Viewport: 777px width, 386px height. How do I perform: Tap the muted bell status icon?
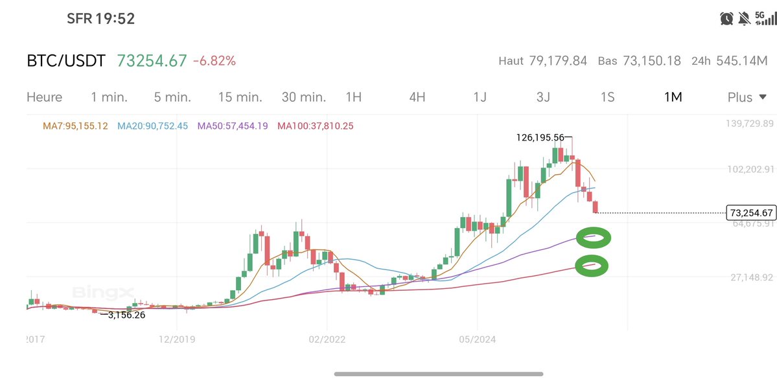[741, 17]
